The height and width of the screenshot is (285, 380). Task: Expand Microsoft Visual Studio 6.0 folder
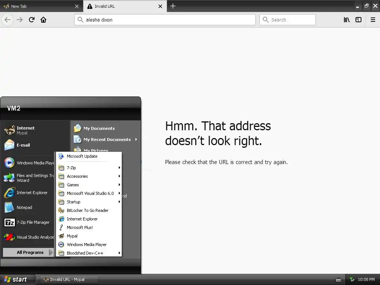[x=89, y=193]
